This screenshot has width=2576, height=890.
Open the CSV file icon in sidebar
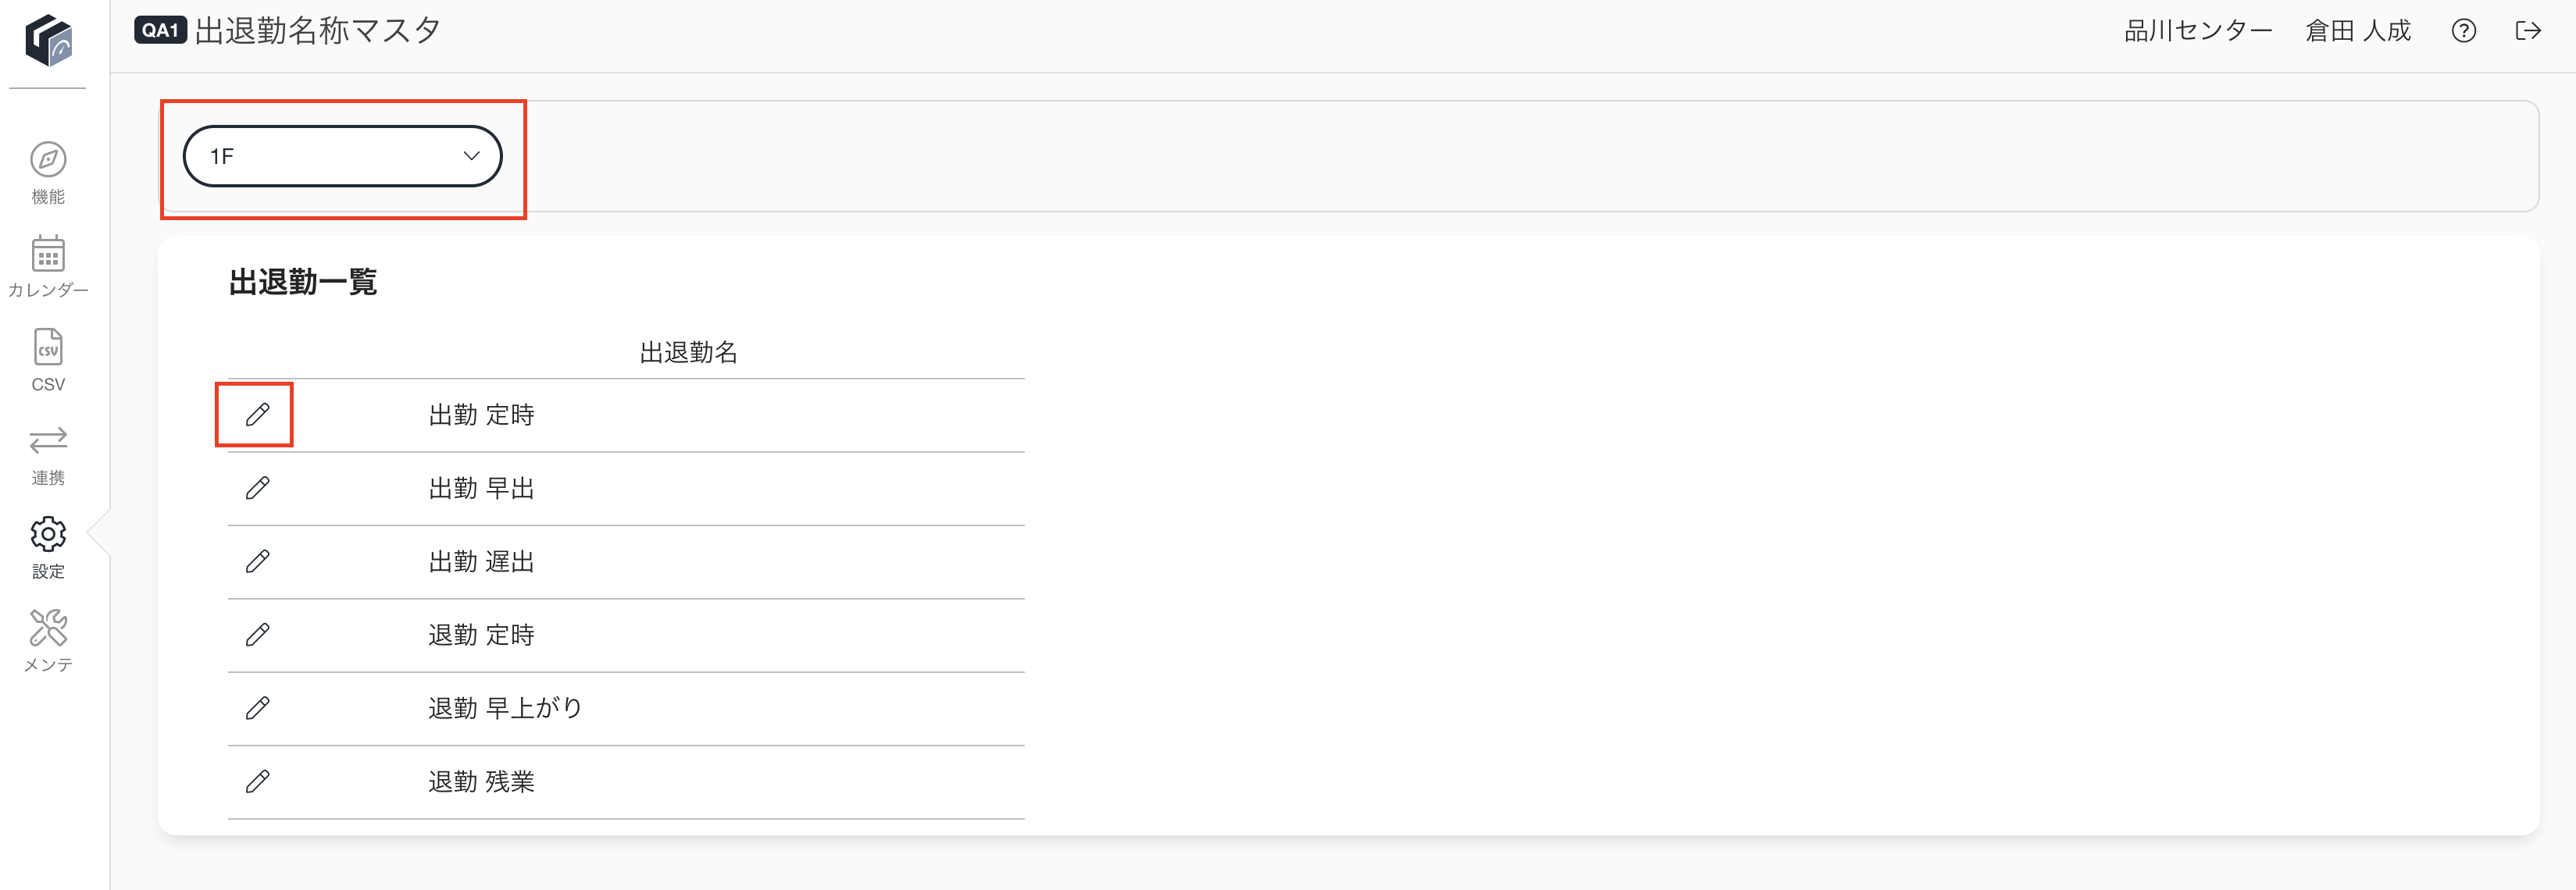(48, 347)
